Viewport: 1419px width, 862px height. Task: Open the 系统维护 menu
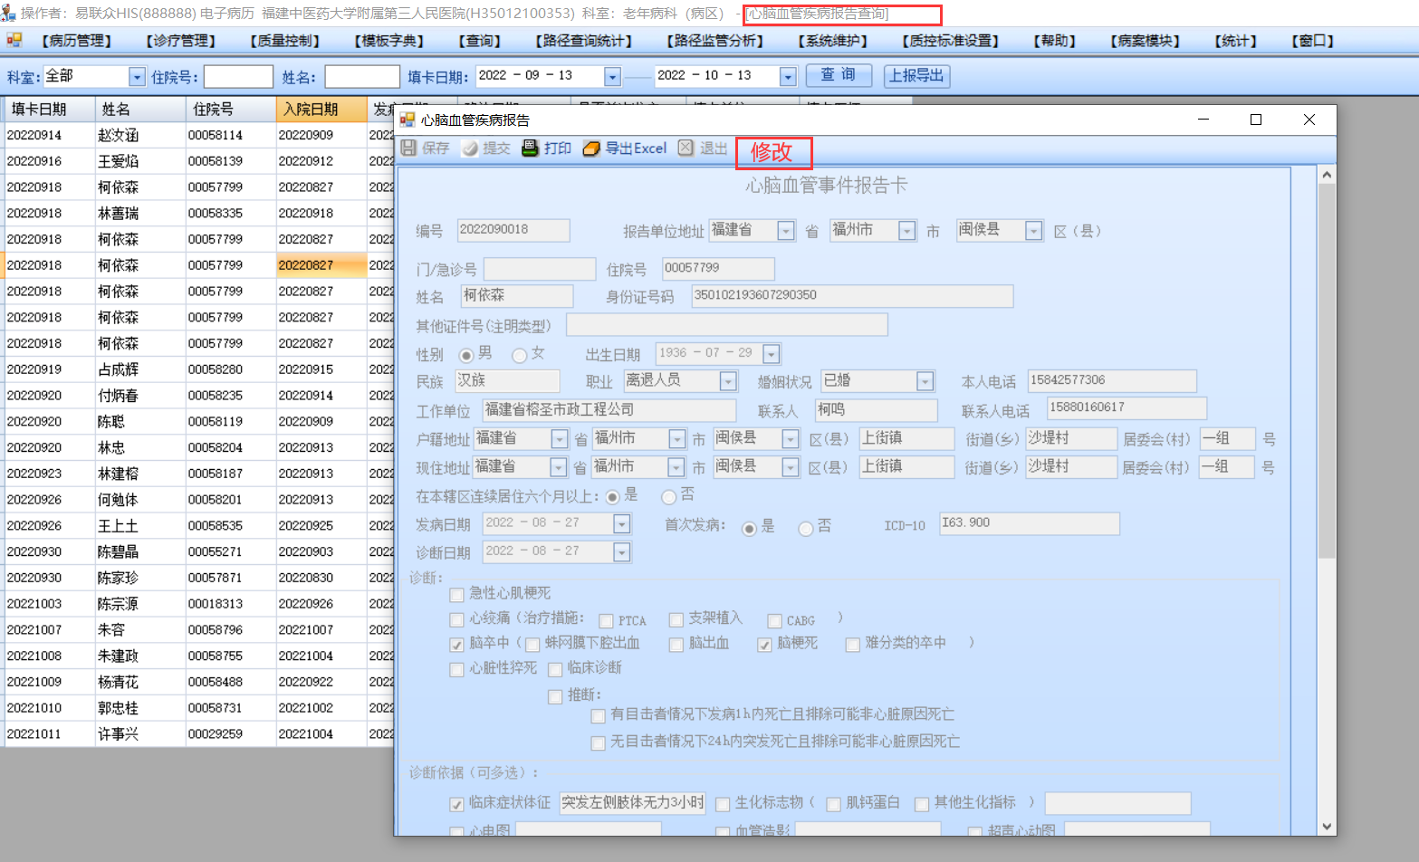[x=833, y=41]
